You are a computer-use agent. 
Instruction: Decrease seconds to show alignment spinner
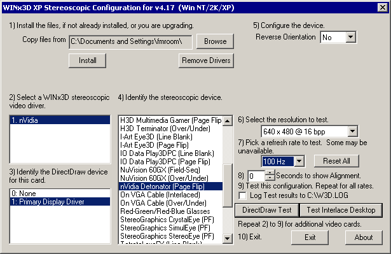(270, 178)
